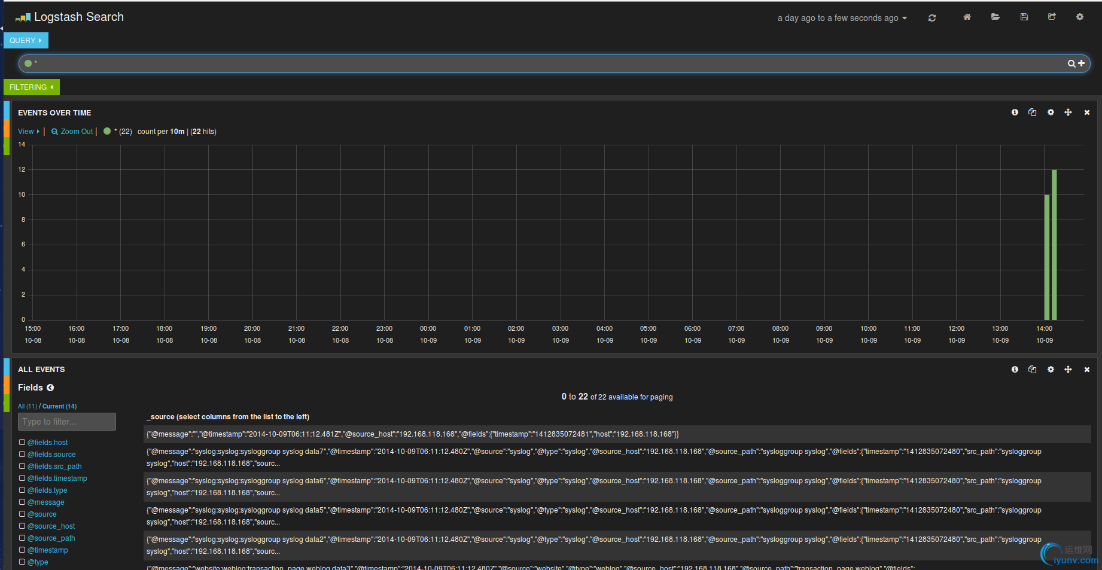Open the syslog data2 event row
This screenshot has height=570, width=1102.
coord(617,545)
